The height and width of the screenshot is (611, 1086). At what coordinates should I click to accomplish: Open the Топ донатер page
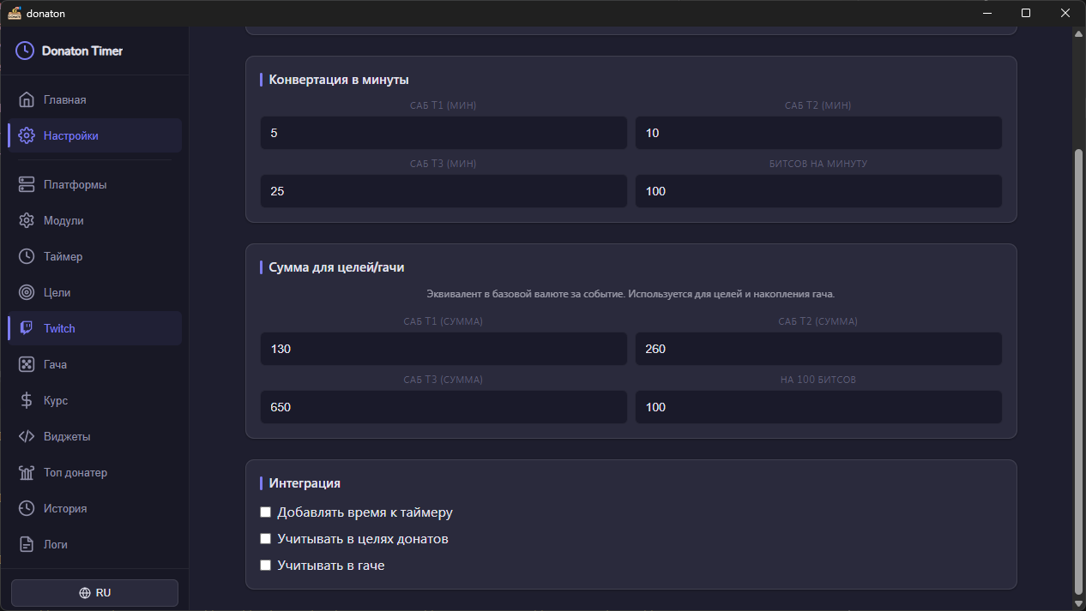94,472
